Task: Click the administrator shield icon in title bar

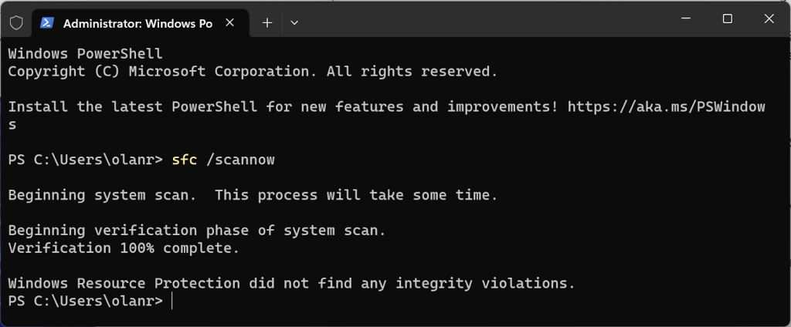Action: [16, 23]
